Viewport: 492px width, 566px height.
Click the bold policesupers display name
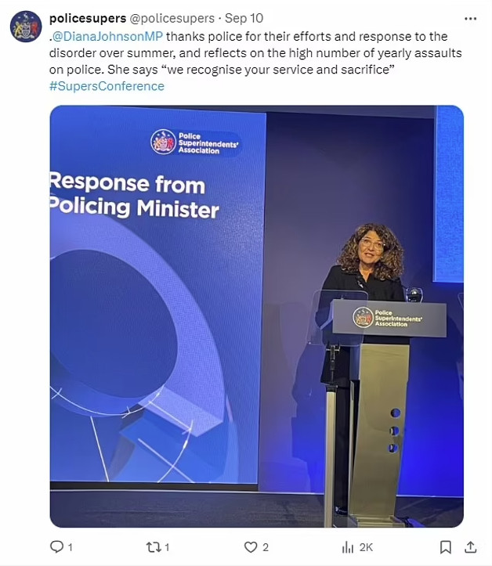(x=88, y=18)
